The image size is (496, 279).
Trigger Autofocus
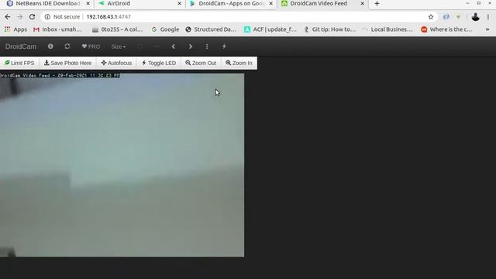click(116, 63)
